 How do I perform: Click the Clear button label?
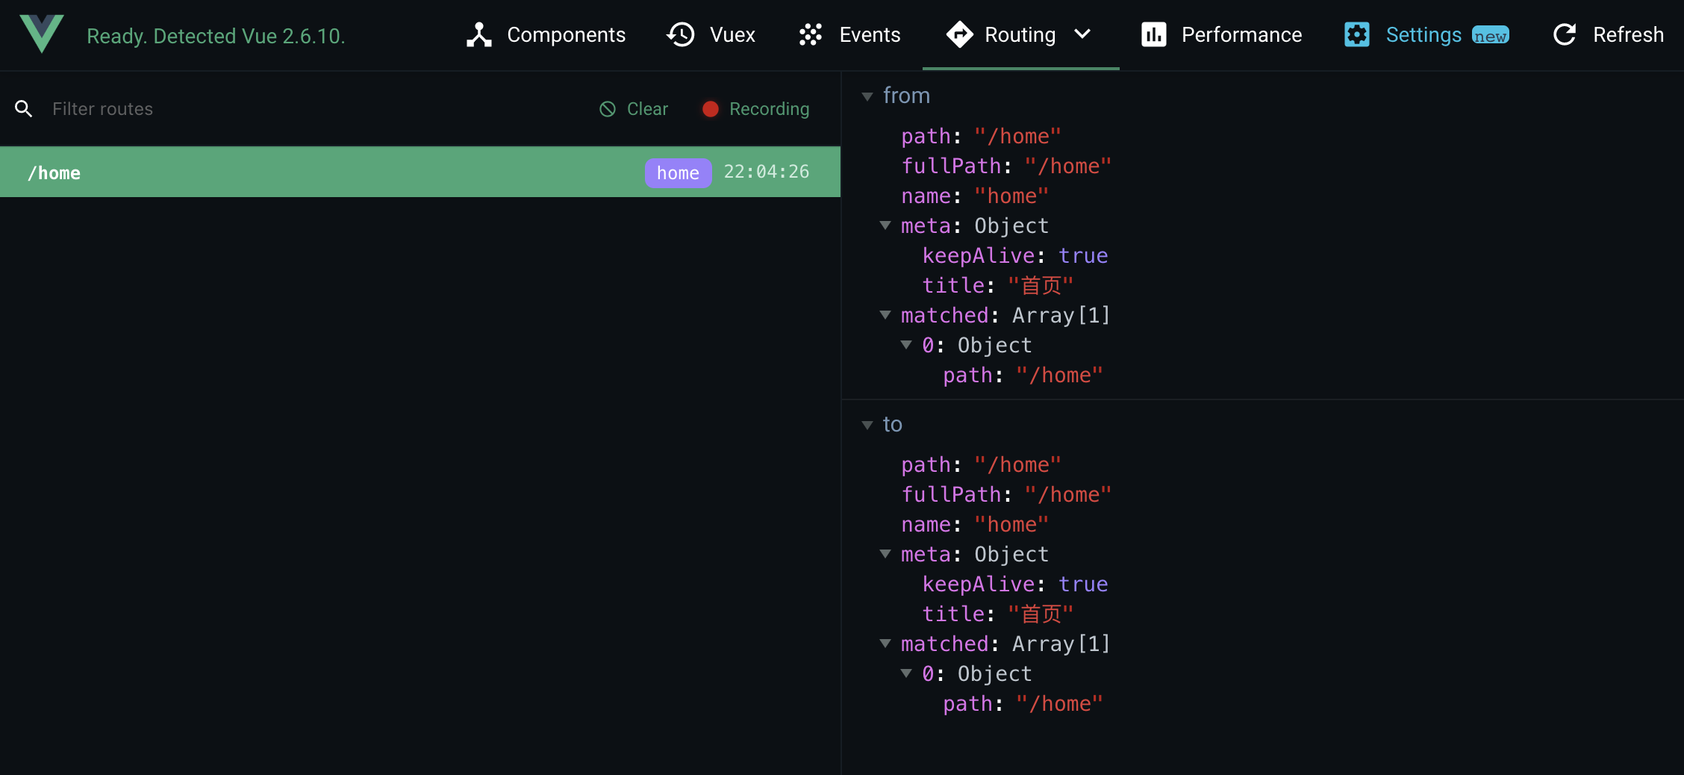pyautogui.click(x=647, y=109)
